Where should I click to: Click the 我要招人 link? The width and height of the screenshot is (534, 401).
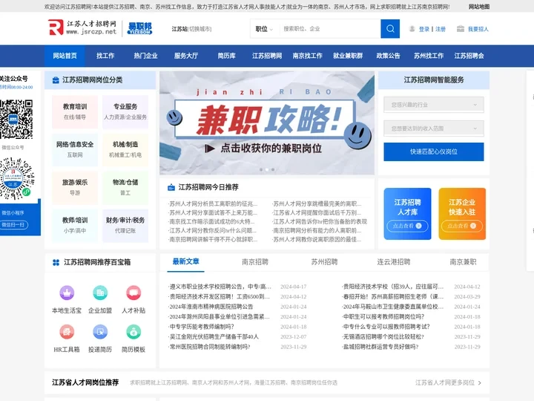pyautogui.click(x=478, y=29)
